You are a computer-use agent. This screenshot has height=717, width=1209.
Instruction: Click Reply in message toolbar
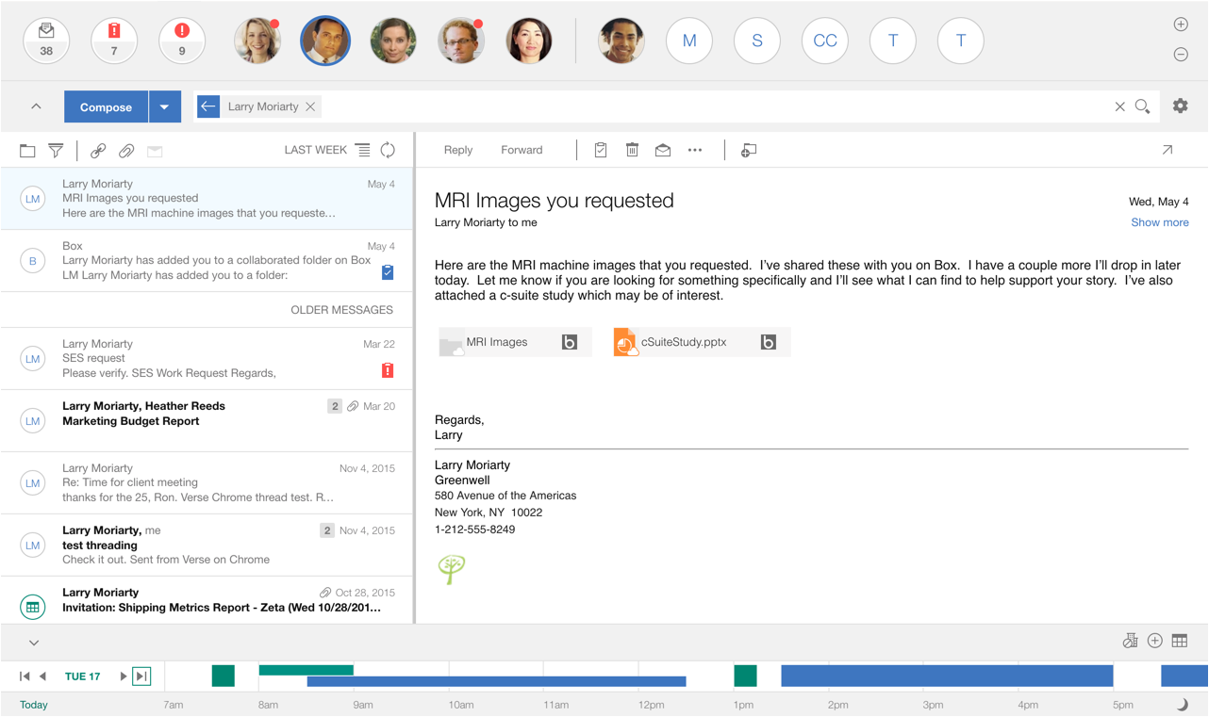click(458, 150)
